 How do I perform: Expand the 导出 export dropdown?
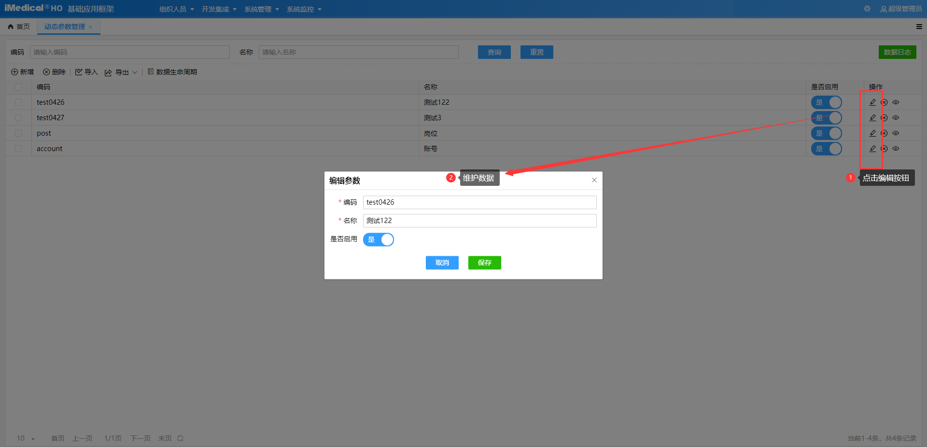point(121,72)
